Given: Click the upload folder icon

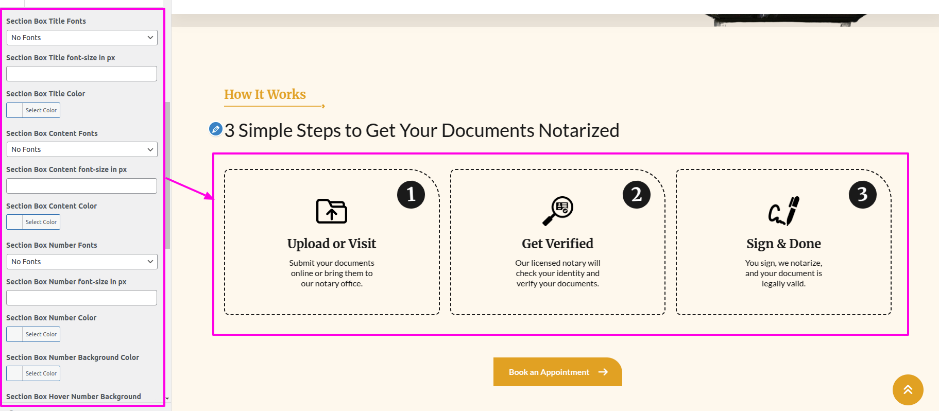Looking at the screenshot, I should pos(331,211).
